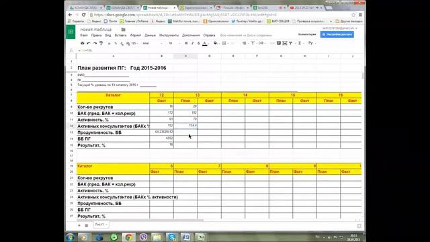Screen dimensions: 430x242
Task: Open the Windows Start menu
Action: coord(70,237)
